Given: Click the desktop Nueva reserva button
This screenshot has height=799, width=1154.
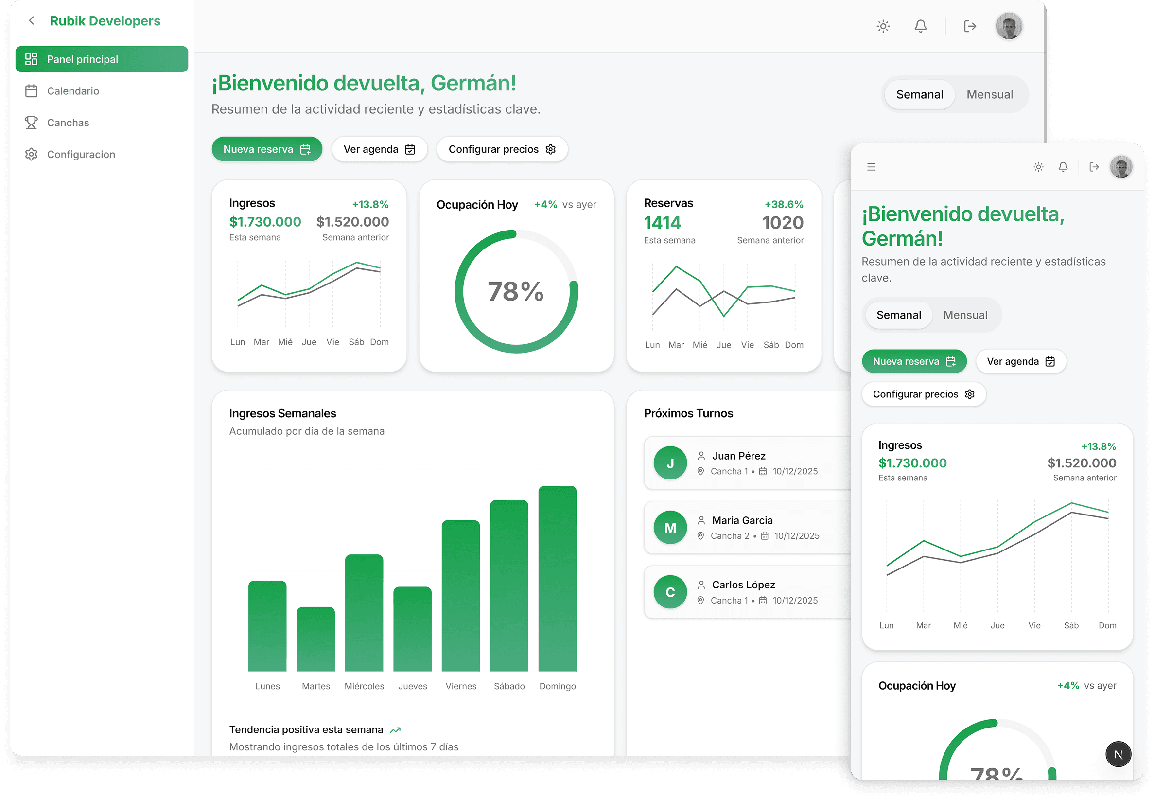Looking at the screenshot, I should (267, 149).
